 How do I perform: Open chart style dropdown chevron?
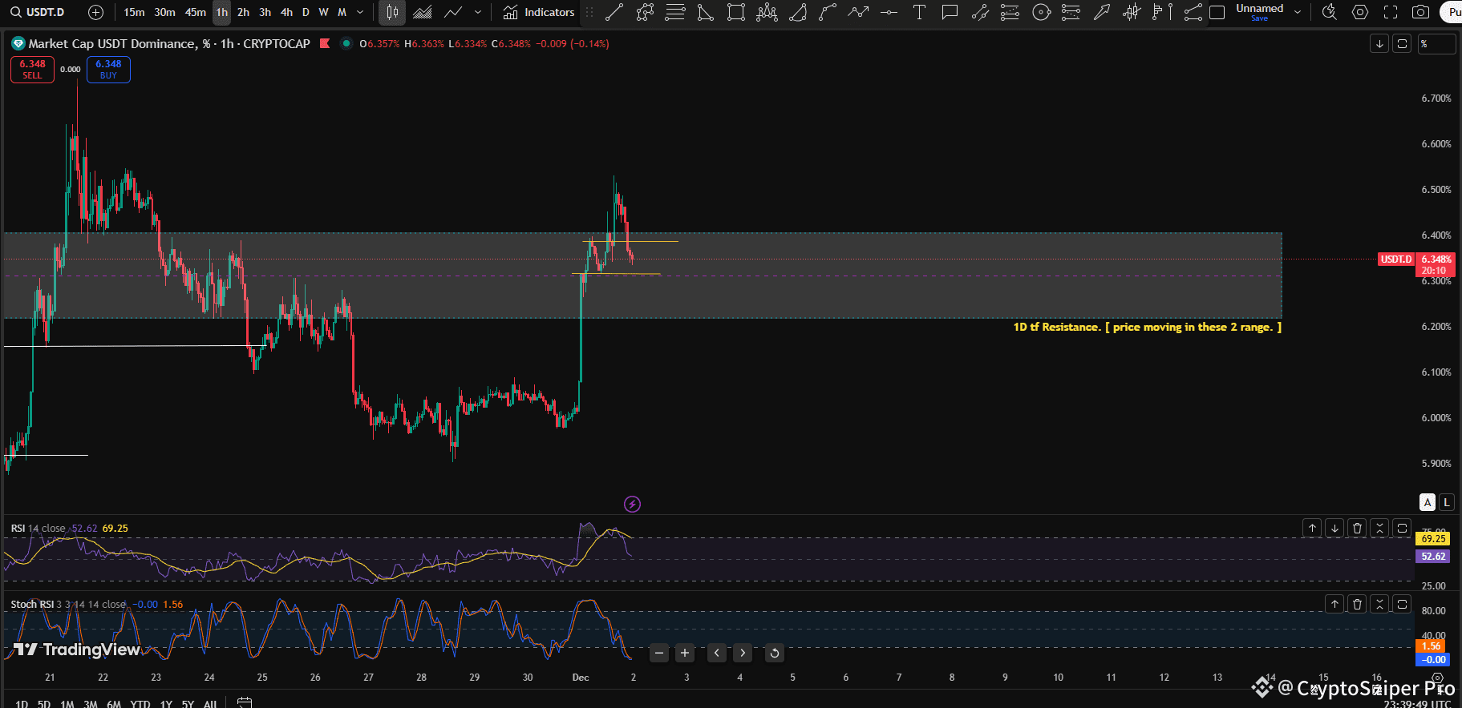[478, 12]
